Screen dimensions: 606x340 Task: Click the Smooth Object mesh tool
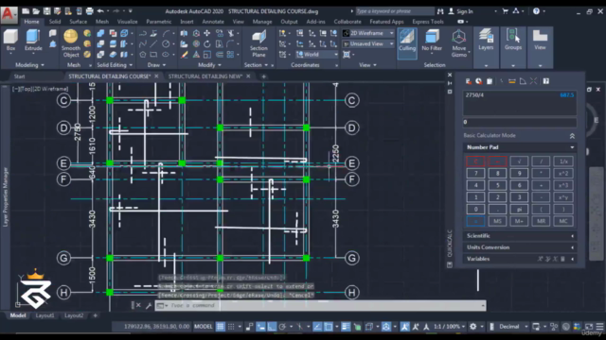[71, 43]
